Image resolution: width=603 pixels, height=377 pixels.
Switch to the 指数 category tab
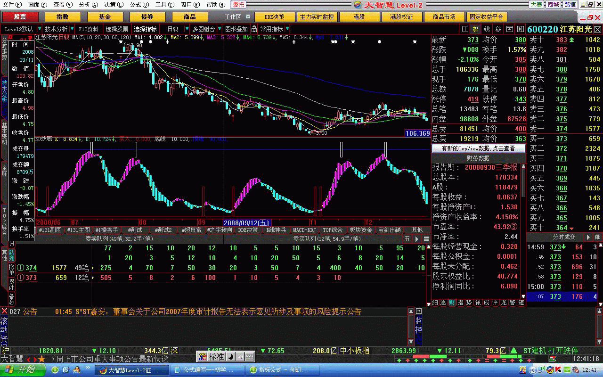coord(62,17)
